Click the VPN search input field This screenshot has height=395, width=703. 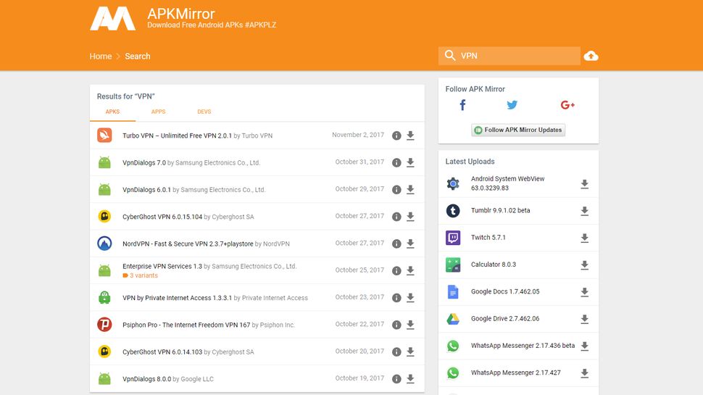point(509,56)
